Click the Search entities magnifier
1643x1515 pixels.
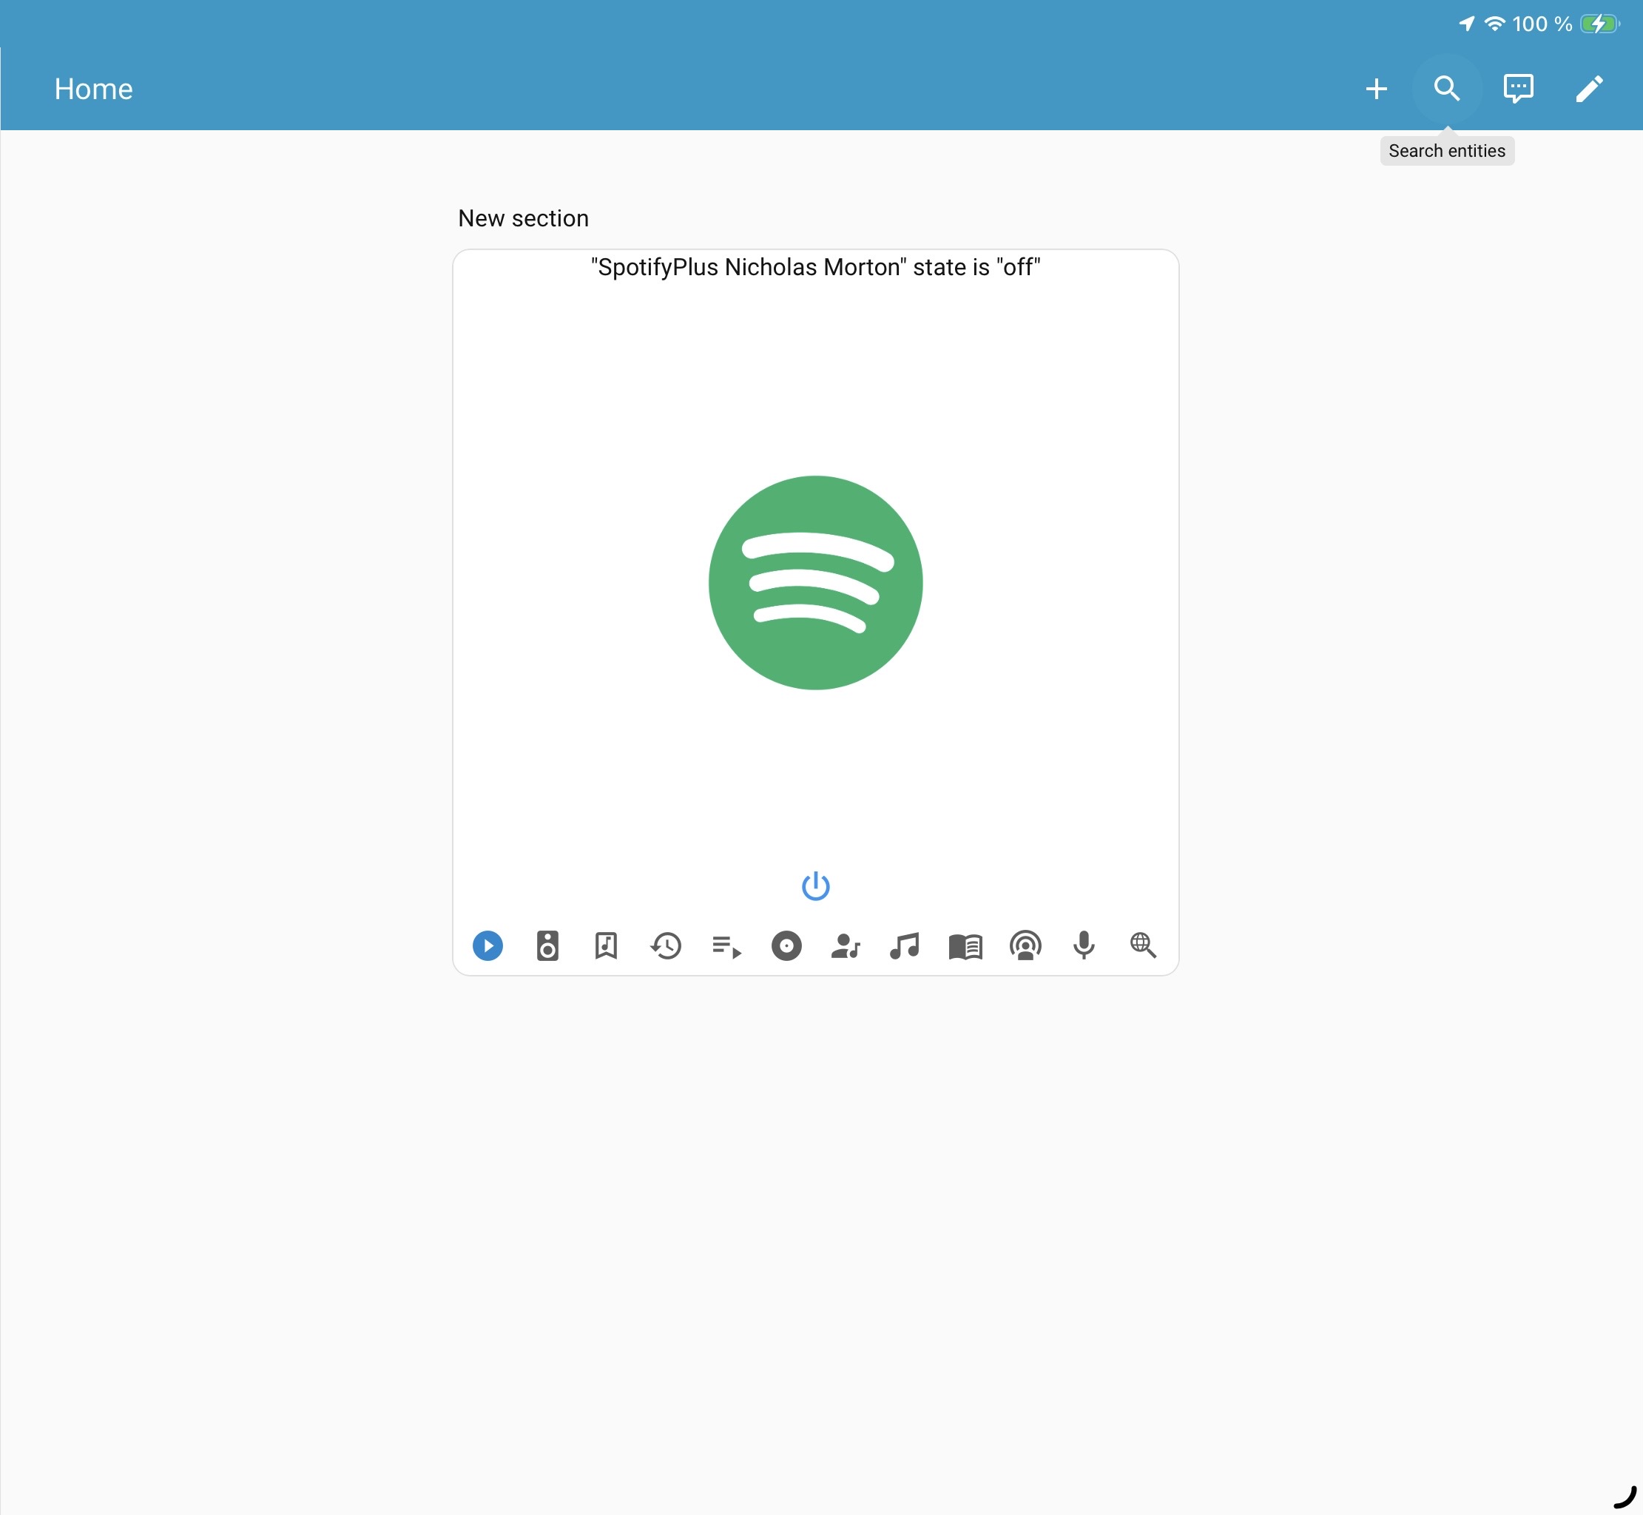tap(1447, 89)
